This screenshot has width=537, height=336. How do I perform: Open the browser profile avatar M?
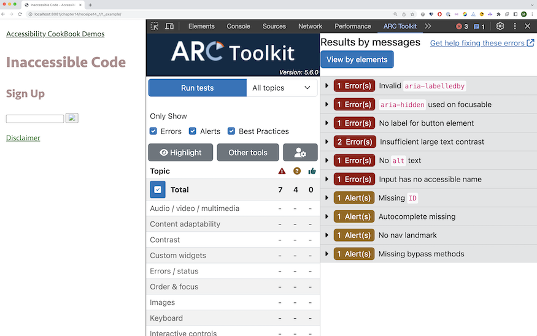pos(523,14)
